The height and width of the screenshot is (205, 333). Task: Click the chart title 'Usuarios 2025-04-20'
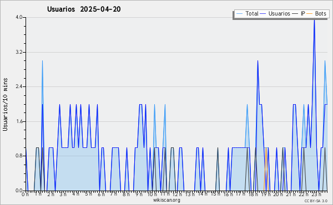84,9
